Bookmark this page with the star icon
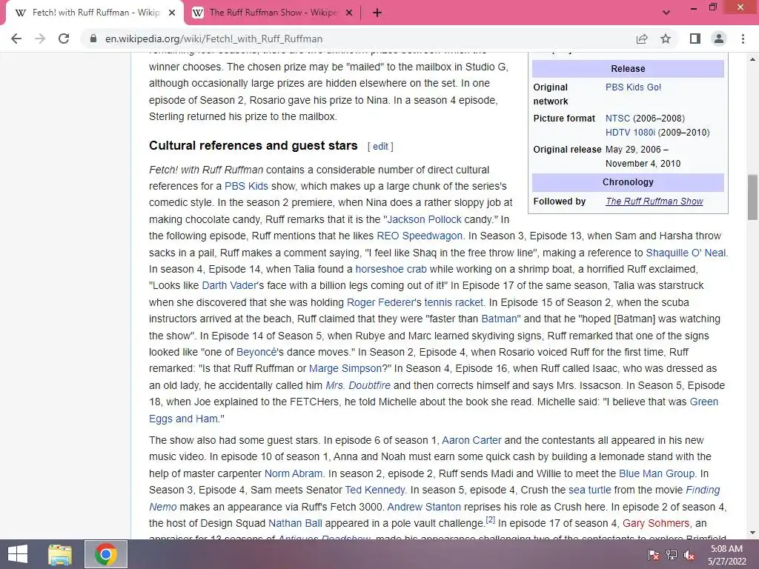The width and height of the screenshot is (759, 569). (666, 39)
